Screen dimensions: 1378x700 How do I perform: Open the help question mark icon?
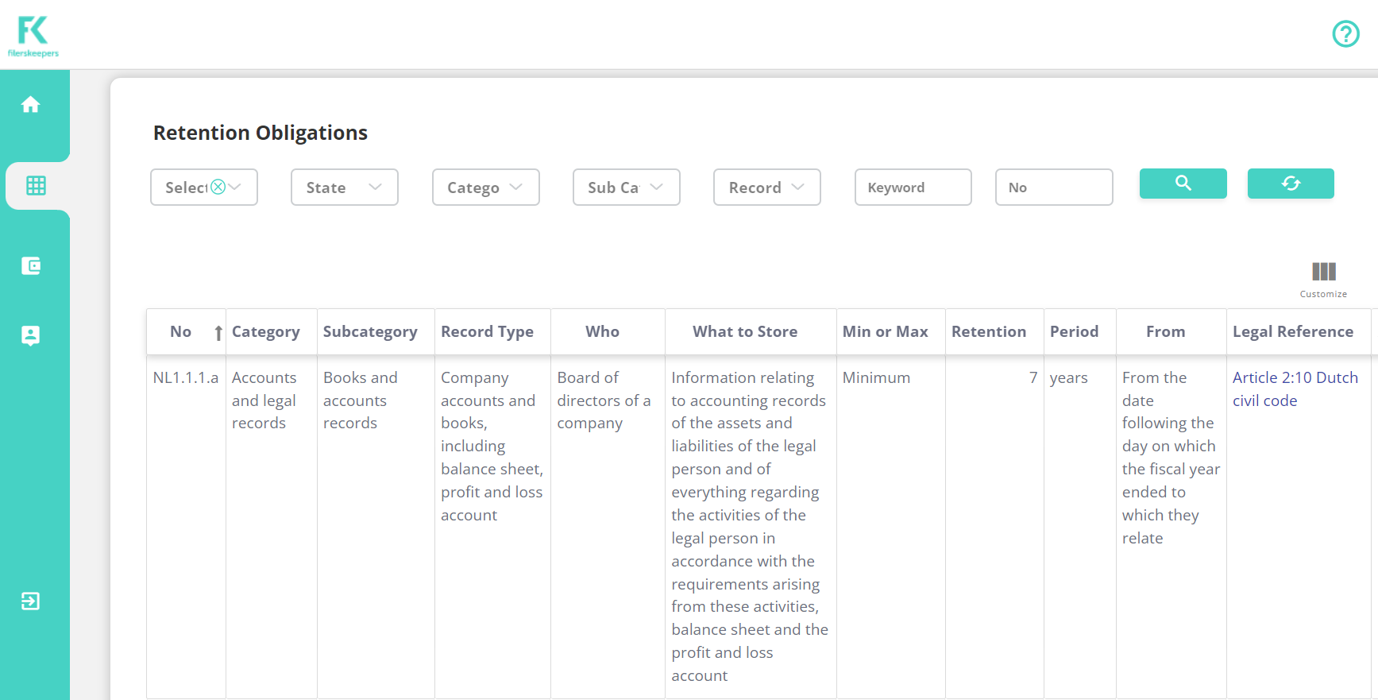[1345, 34]
